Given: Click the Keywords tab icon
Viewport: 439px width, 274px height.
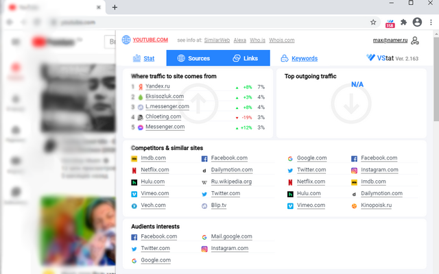Looking at the screenshot, I should click(x=285, y=58).
